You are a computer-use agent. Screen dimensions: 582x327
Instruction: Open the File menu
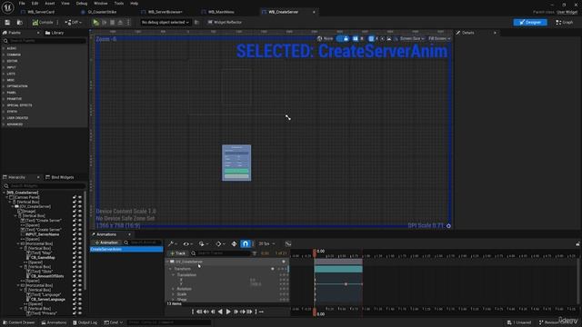(22, 4)
